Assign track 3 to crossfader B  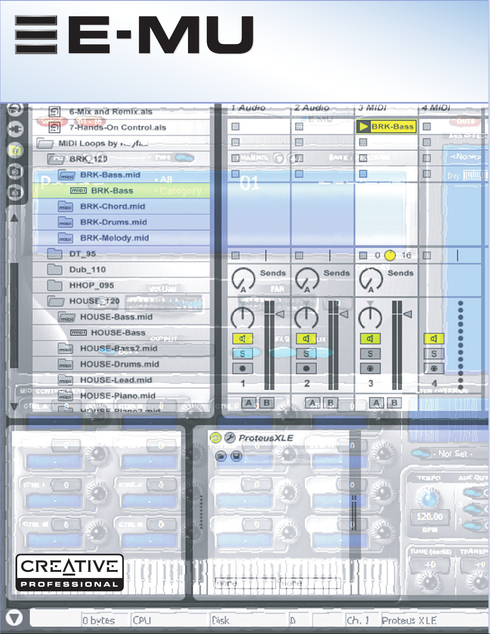394,403
